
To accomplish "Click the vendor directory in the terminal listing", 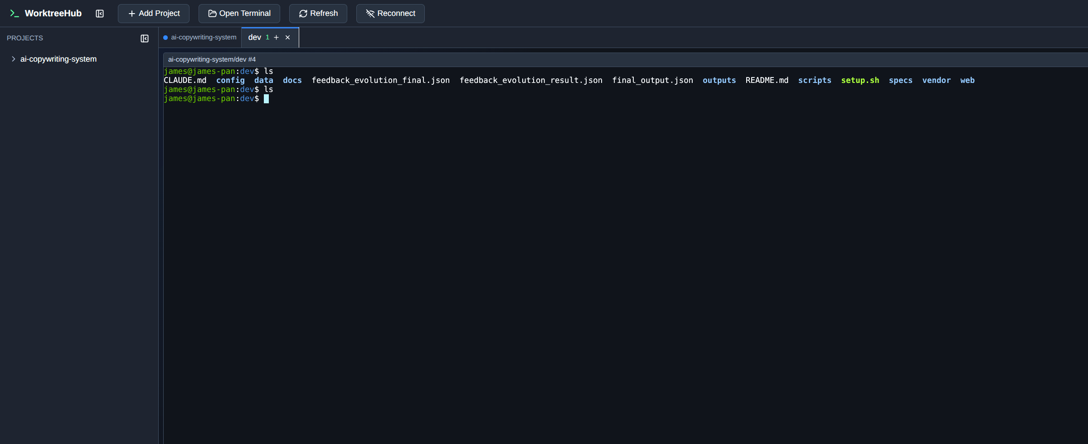I will pos(937,80).
